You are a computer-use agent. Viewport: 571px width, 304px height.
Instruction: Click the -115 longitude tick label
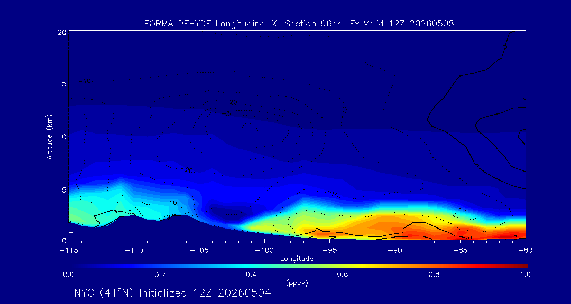point(69,251)
